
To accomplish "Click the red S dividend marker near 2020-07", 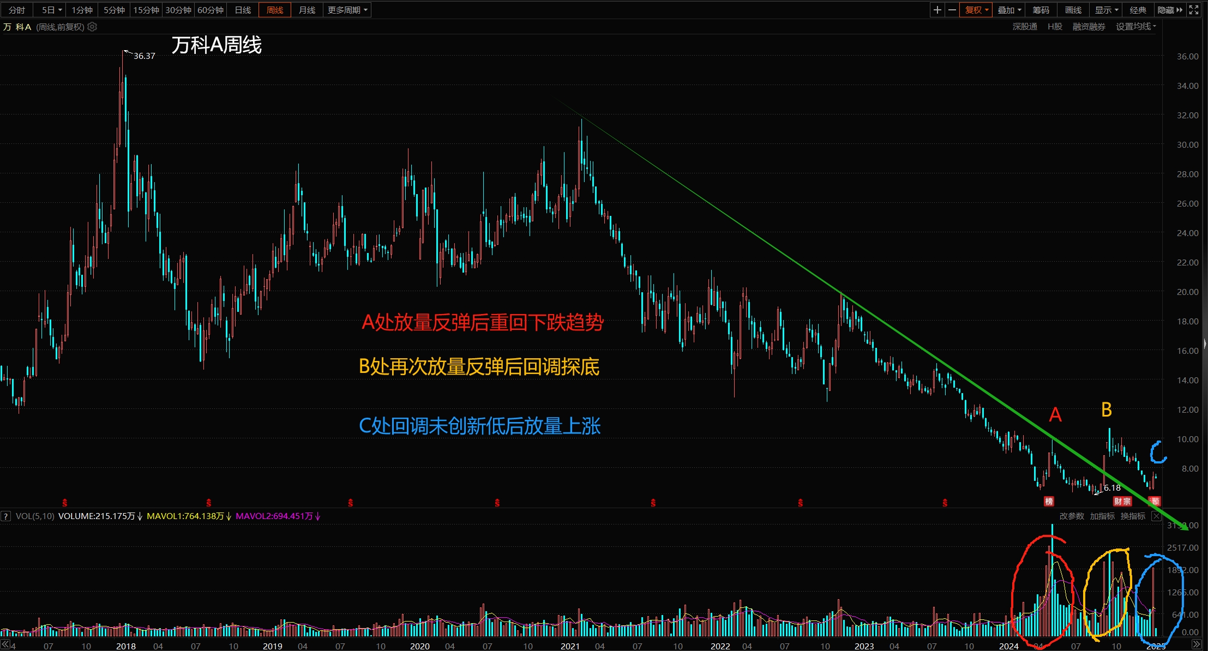I will click(x=497, y=503).
